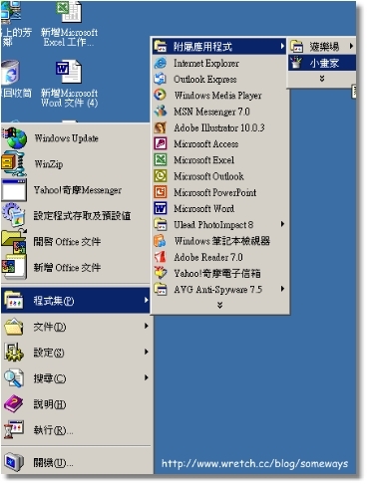The height and width of the screenshot is (485, 367).
Task: Expand the 文件(D) submenu arrow
Action: click(146, 326)
